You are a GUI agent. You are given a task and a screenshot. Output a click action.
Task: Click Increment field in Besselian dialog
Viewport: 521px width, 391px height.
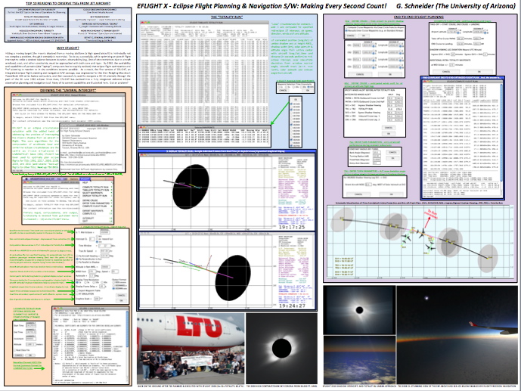click(31, 339)
